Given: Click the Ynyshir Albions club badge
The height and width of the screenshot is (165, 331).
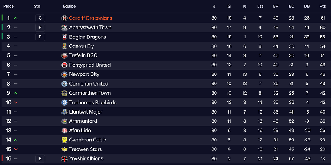Looking at the screenshot, I should coord(64,159).
